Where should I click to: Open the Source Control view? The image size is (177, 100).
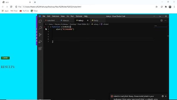click(x=40, y=35)
